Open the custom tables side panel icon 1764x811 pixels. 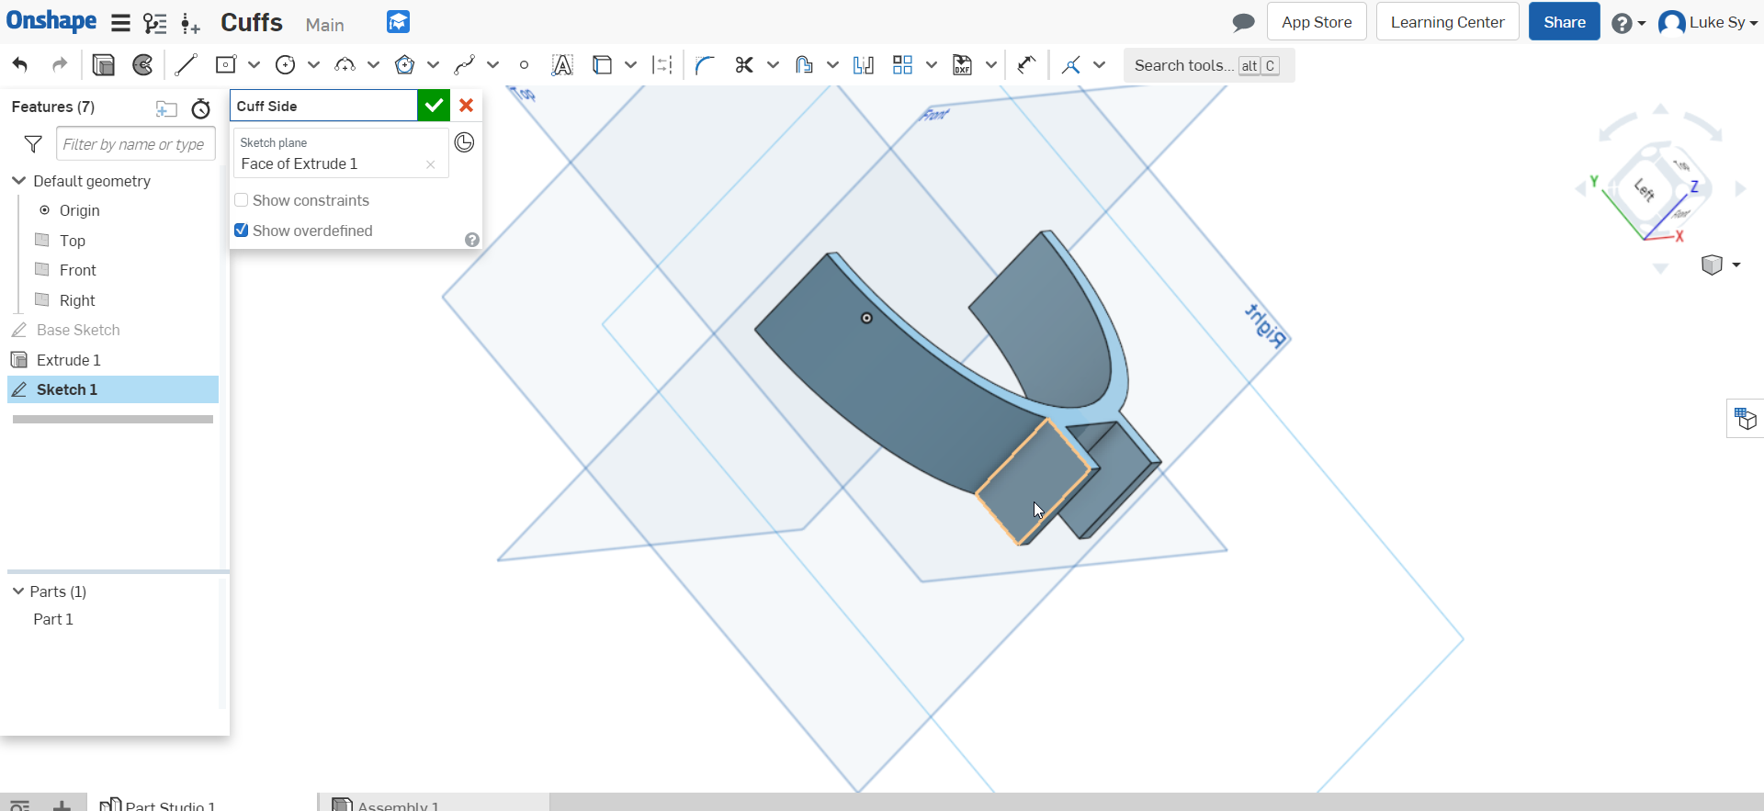pos(1745,419)
